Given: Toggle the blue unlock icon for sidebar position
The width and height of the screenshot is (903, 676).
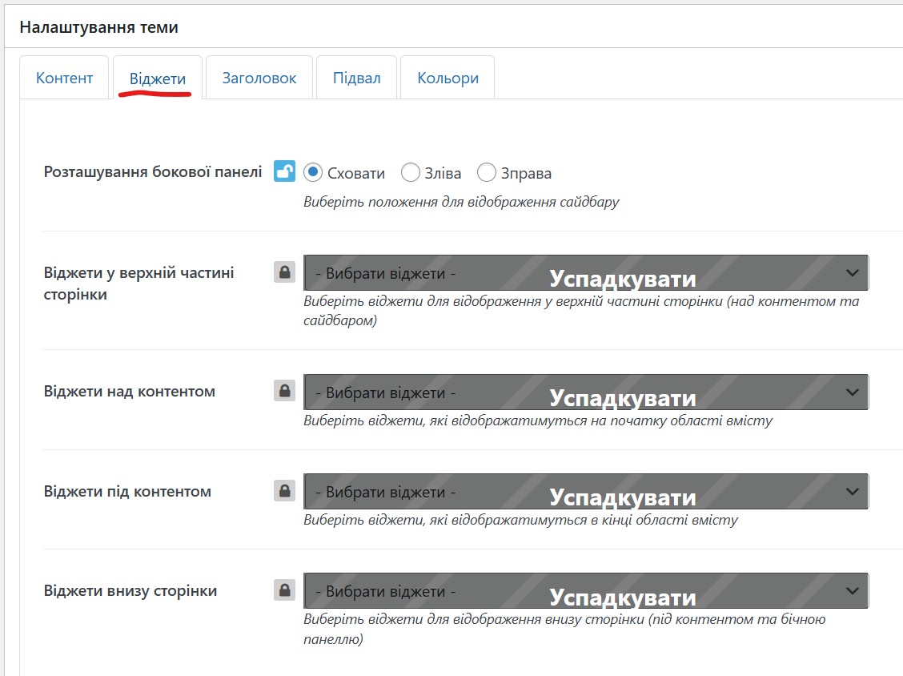Looking at the screenshot, I should 284,171.
